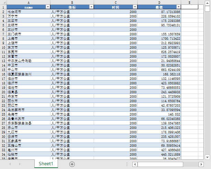The image size is (211, 169).
Task: Click the vertical scrollbar up arrow
Action: [207, 3]
